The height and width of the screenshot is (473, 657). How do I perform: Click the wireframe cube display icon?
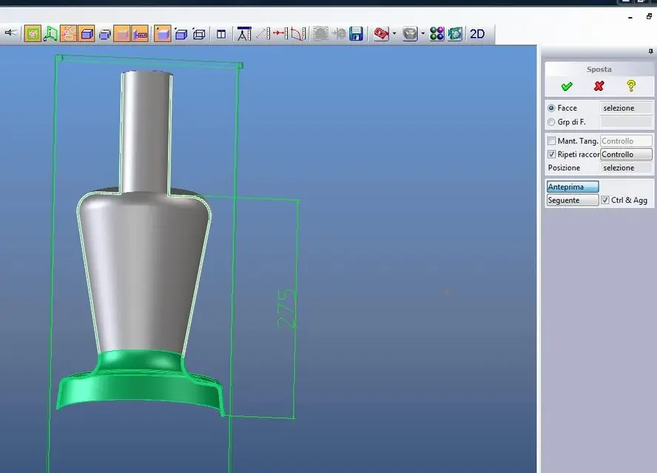[199, 33]
